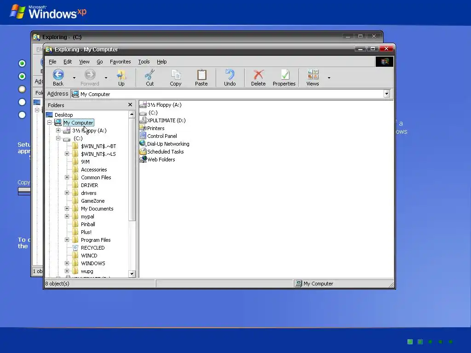The height and width of the screenshot is (353, 471).
Task: Select WINDOWS folder in tree
Action: [89, 263]
